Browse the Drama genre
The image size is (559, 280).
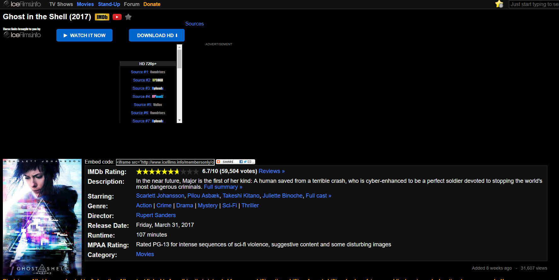[185, 205]
